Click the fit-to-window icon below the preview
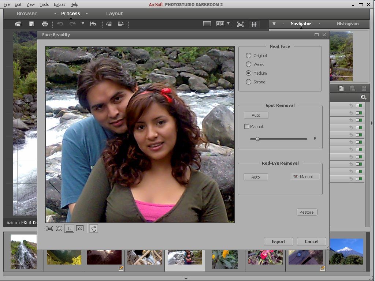This screenshot has width=375, height=281. (49, 228)
